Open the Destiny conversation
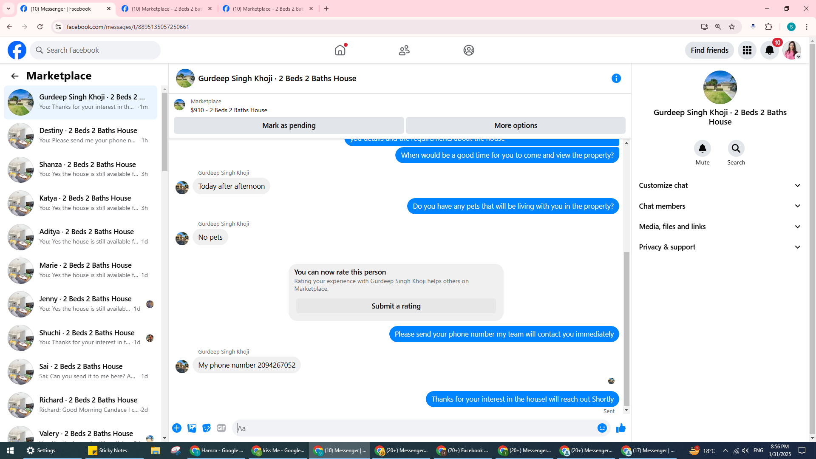Image resolution: width=816 pixels, height=459 pixels. (81, 136)
